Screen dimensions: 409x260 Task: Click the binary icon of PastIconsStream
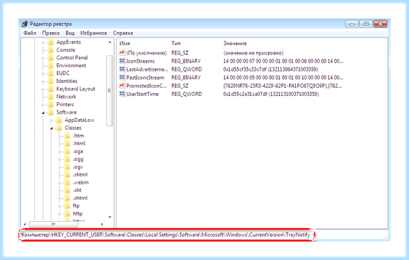(x=122, y=78)
